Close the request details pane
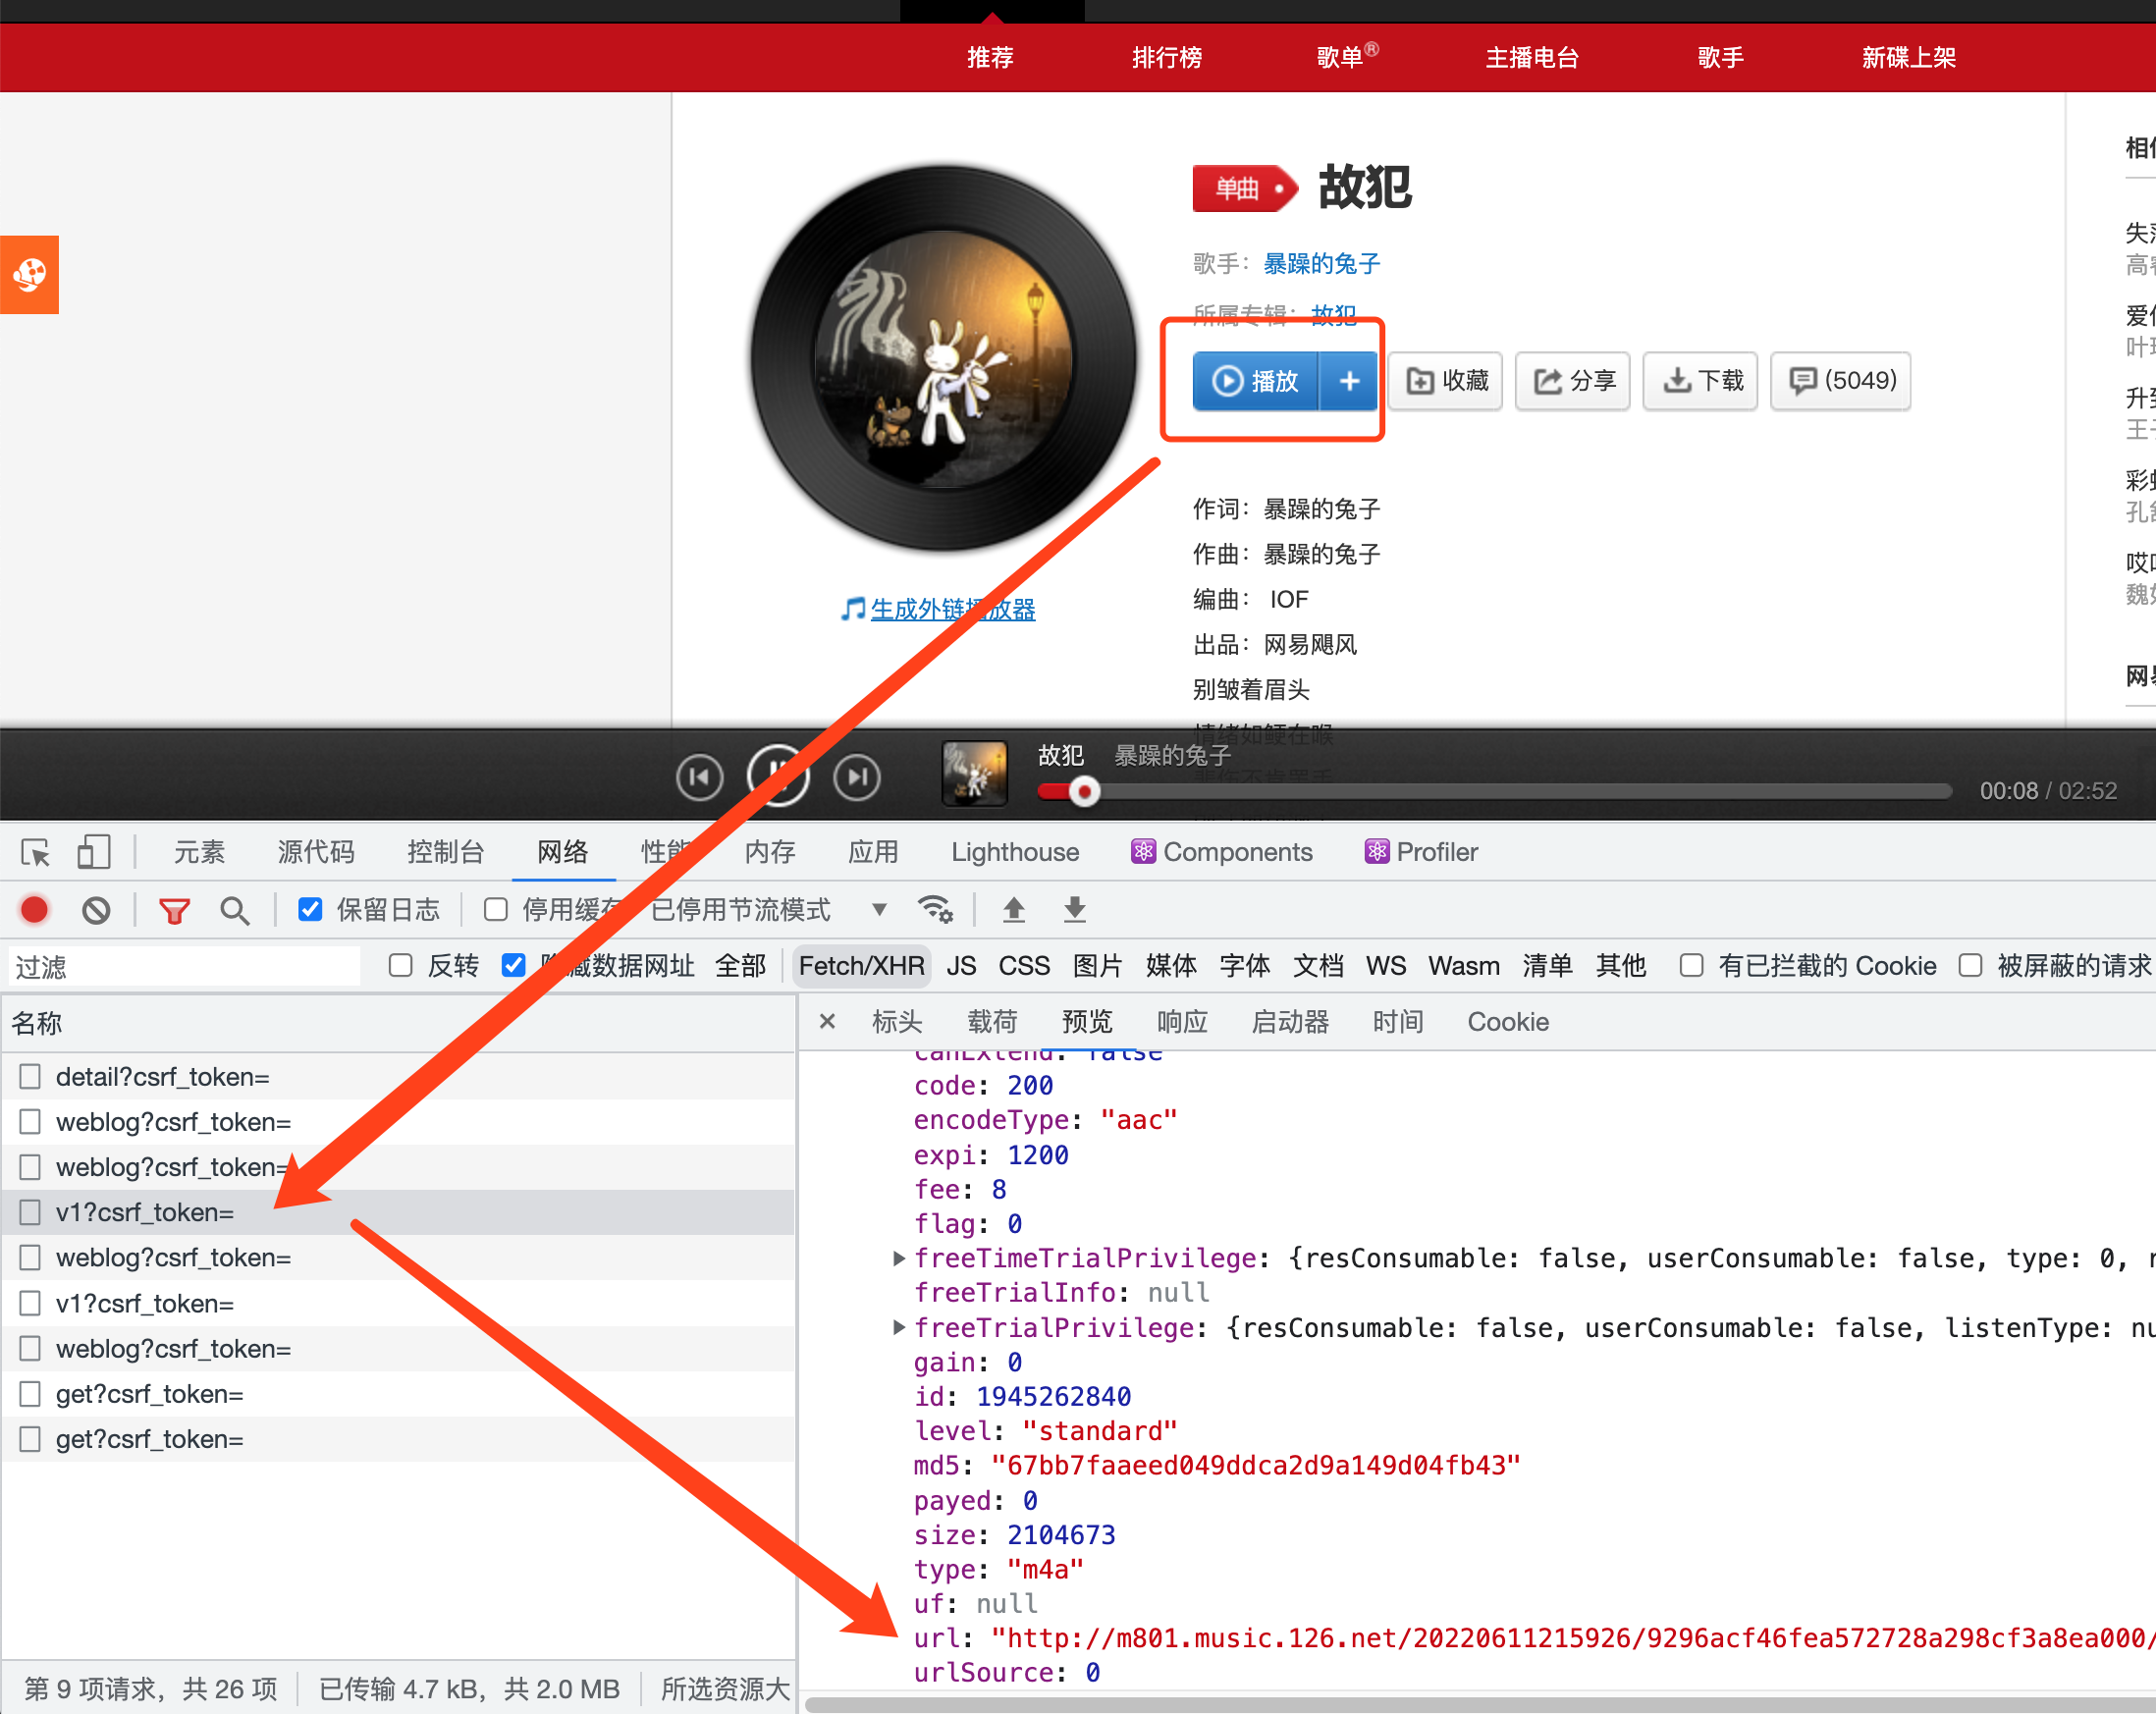Viewport: 2156px width, 1714px height. 827,1021
